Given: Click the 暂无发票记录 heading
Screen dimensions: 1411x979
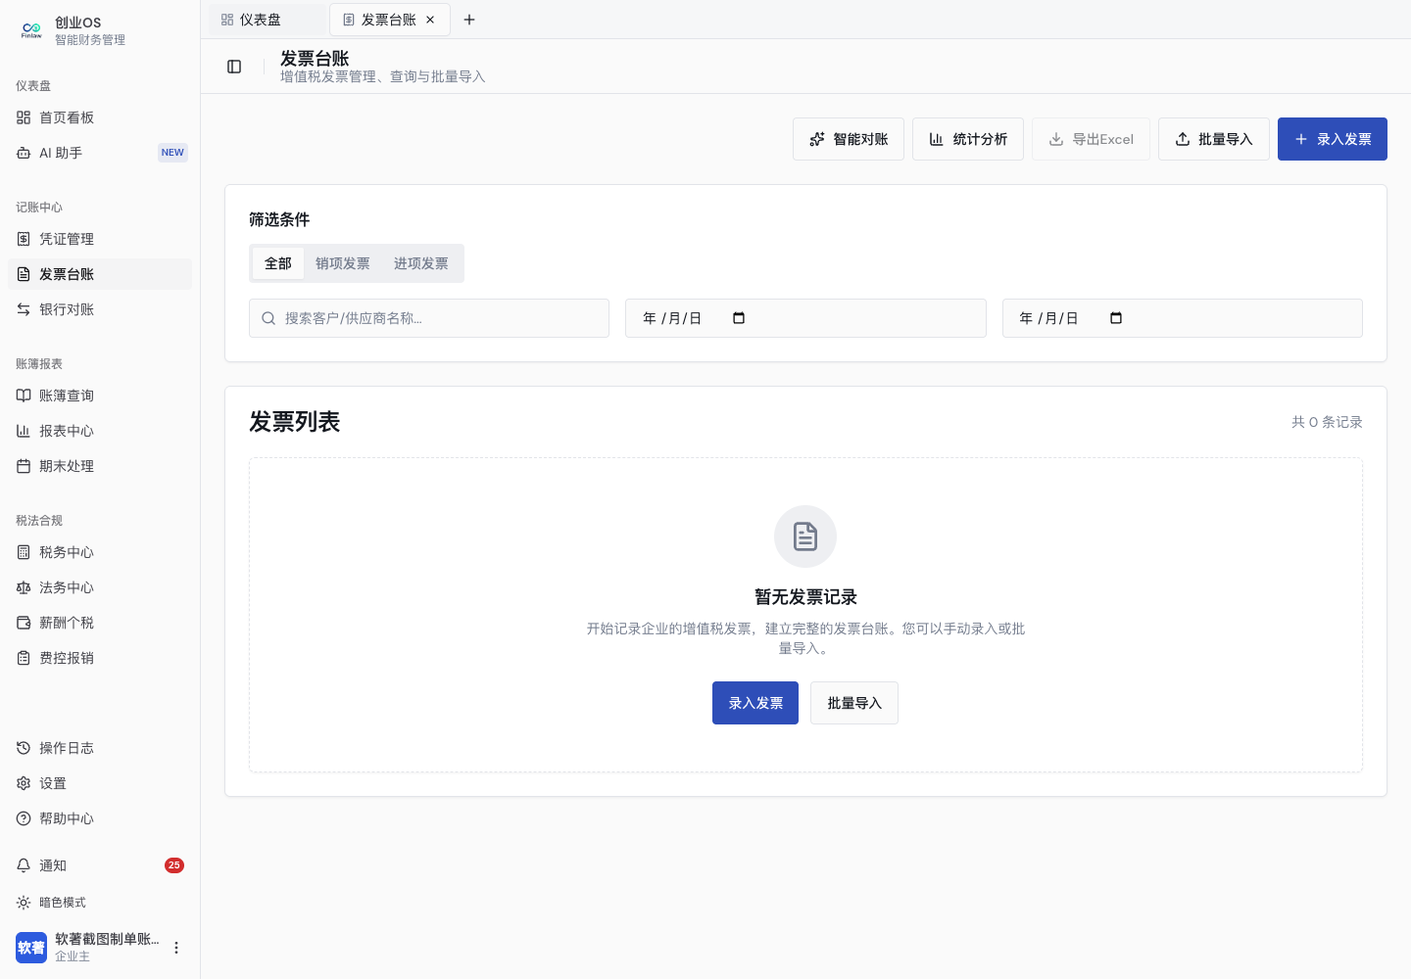Looking at the screenshot, I should [x=805, y=597].
